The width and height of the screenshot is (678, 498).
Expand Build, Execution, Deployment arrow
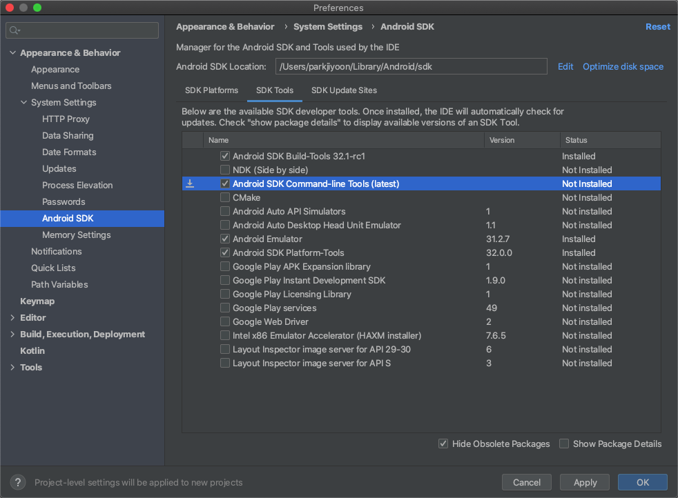pos(12,334)
